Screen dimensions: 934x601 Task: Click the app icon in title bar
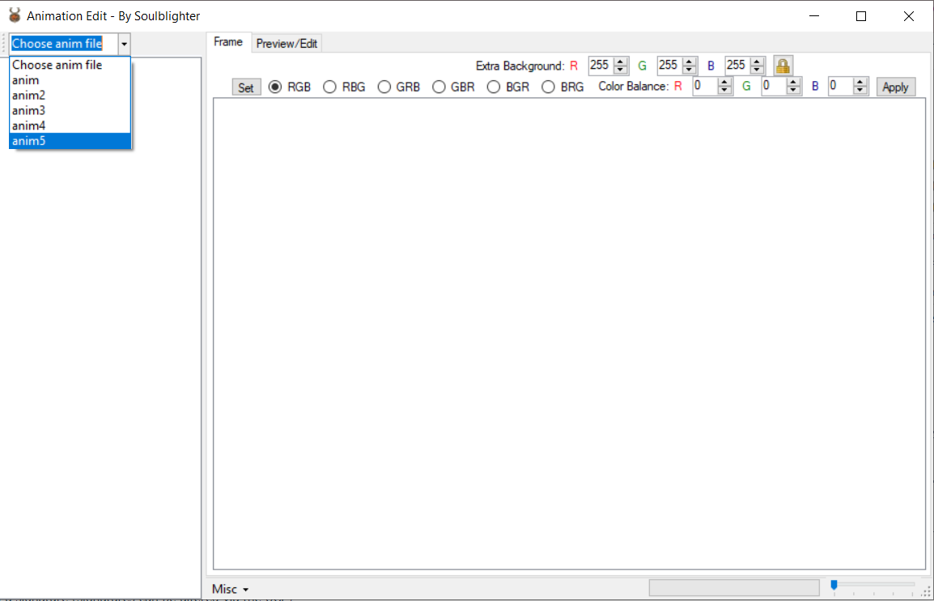tap(14, 16)
